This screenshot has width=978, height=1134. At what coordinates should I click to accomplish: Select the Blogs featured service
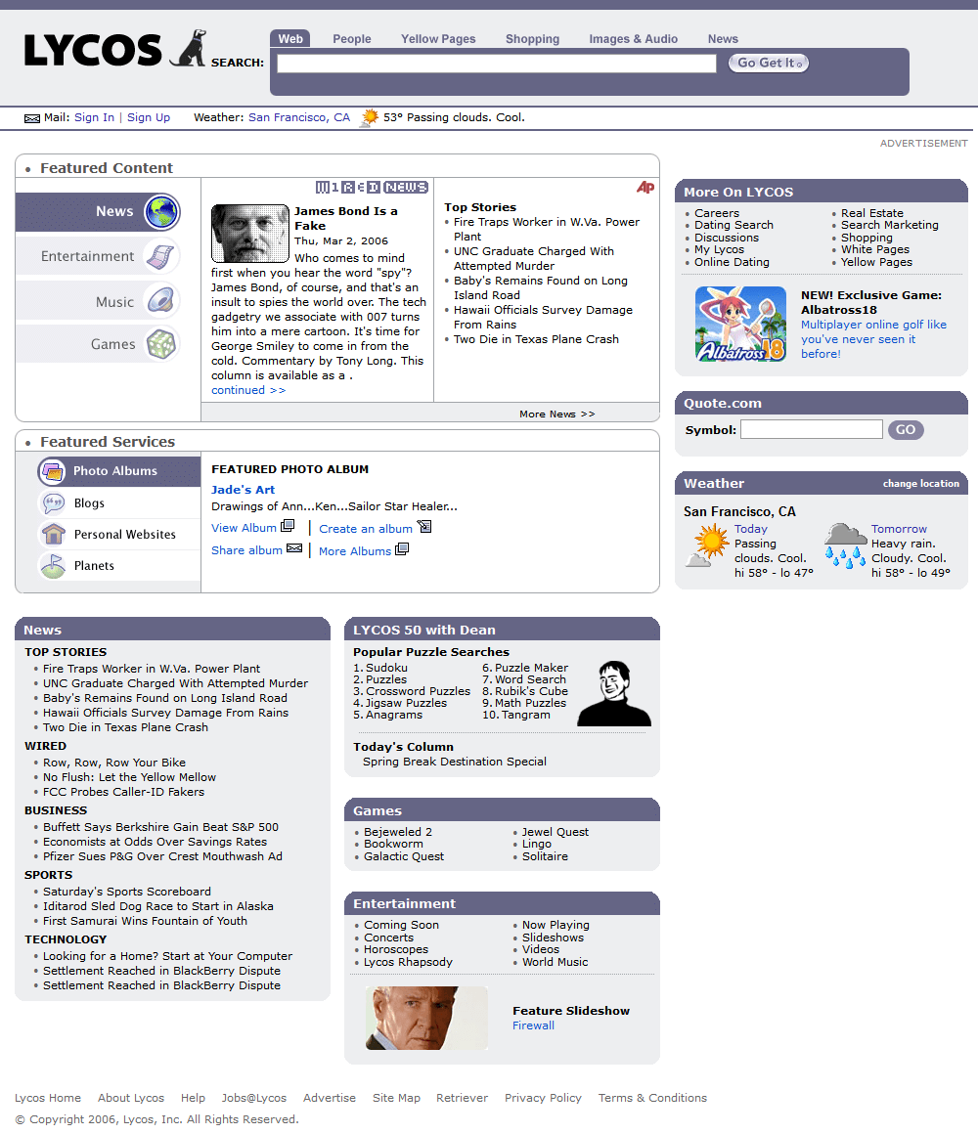(89, 502)
